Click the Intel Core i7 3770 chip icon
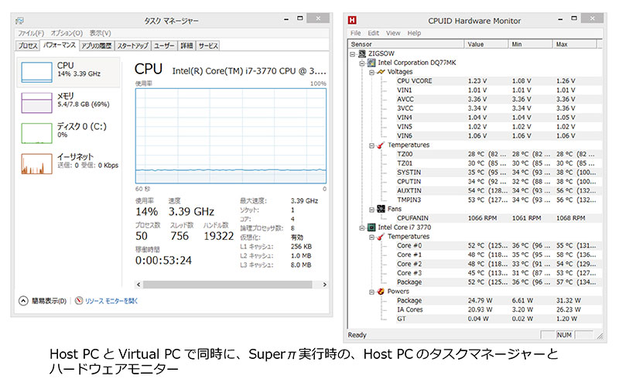This screenshot has height=386, width=619. 371,227
